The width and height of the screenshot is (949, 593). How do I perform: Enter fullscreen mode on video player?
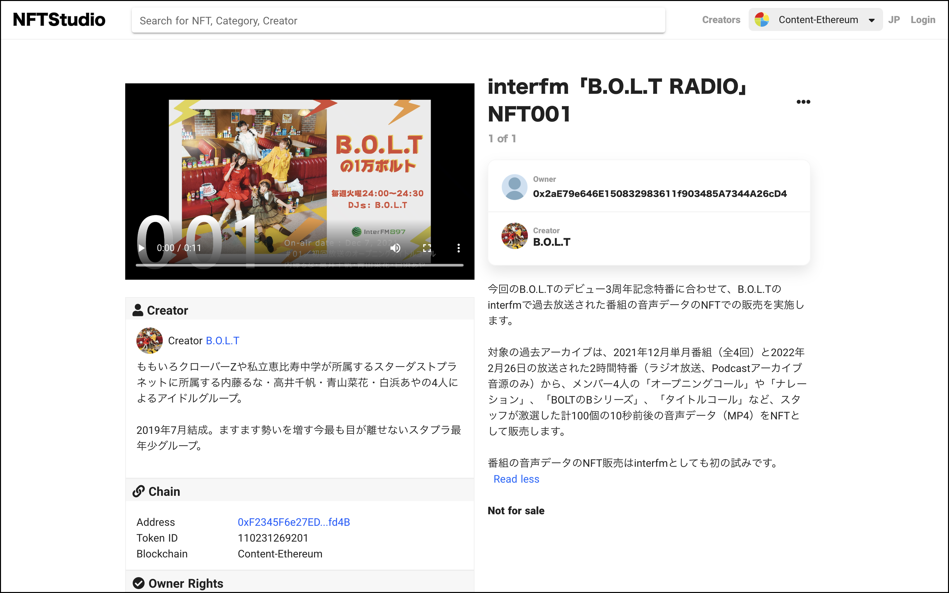point(427,248)
